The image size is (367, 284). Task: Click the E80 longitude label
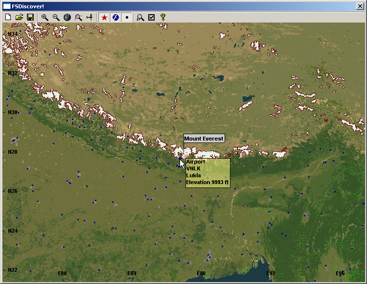[62, 273]
